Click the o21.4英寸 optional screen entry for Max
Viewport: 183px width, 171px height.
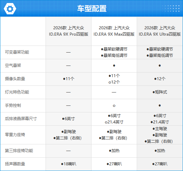pos(114,122)
